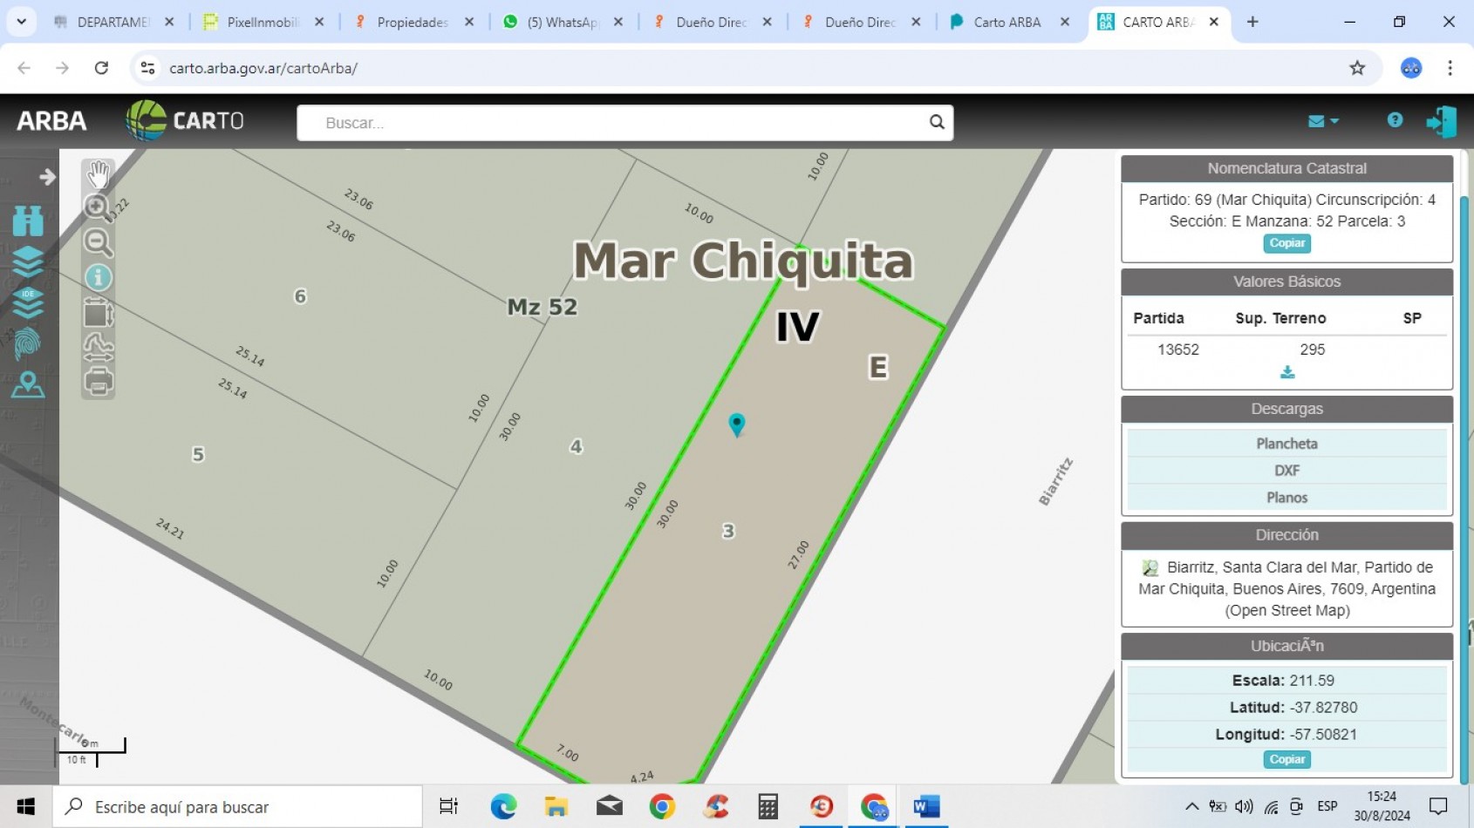Click the Escala value 211.59

pos(1312,681)
